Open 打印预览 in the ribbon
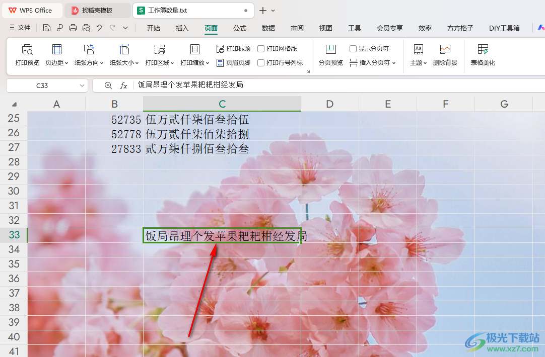The width and height of the screenshot is (545, 357). click(27, 55)
